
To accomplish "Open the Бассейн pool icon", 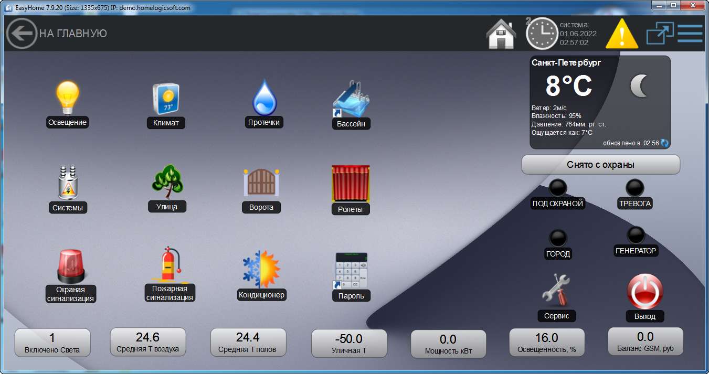I will point(351,100).
